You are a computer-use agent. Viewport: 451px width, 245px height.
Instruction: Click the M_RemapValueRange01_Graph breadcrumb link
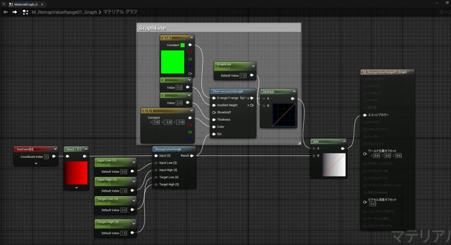coord(64,12)
